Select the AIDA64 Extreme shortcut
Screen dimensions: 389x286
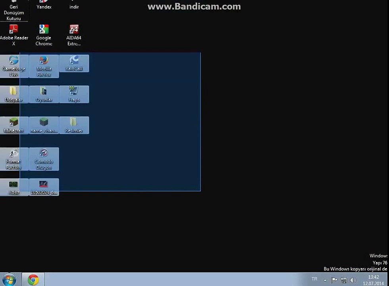74,35
